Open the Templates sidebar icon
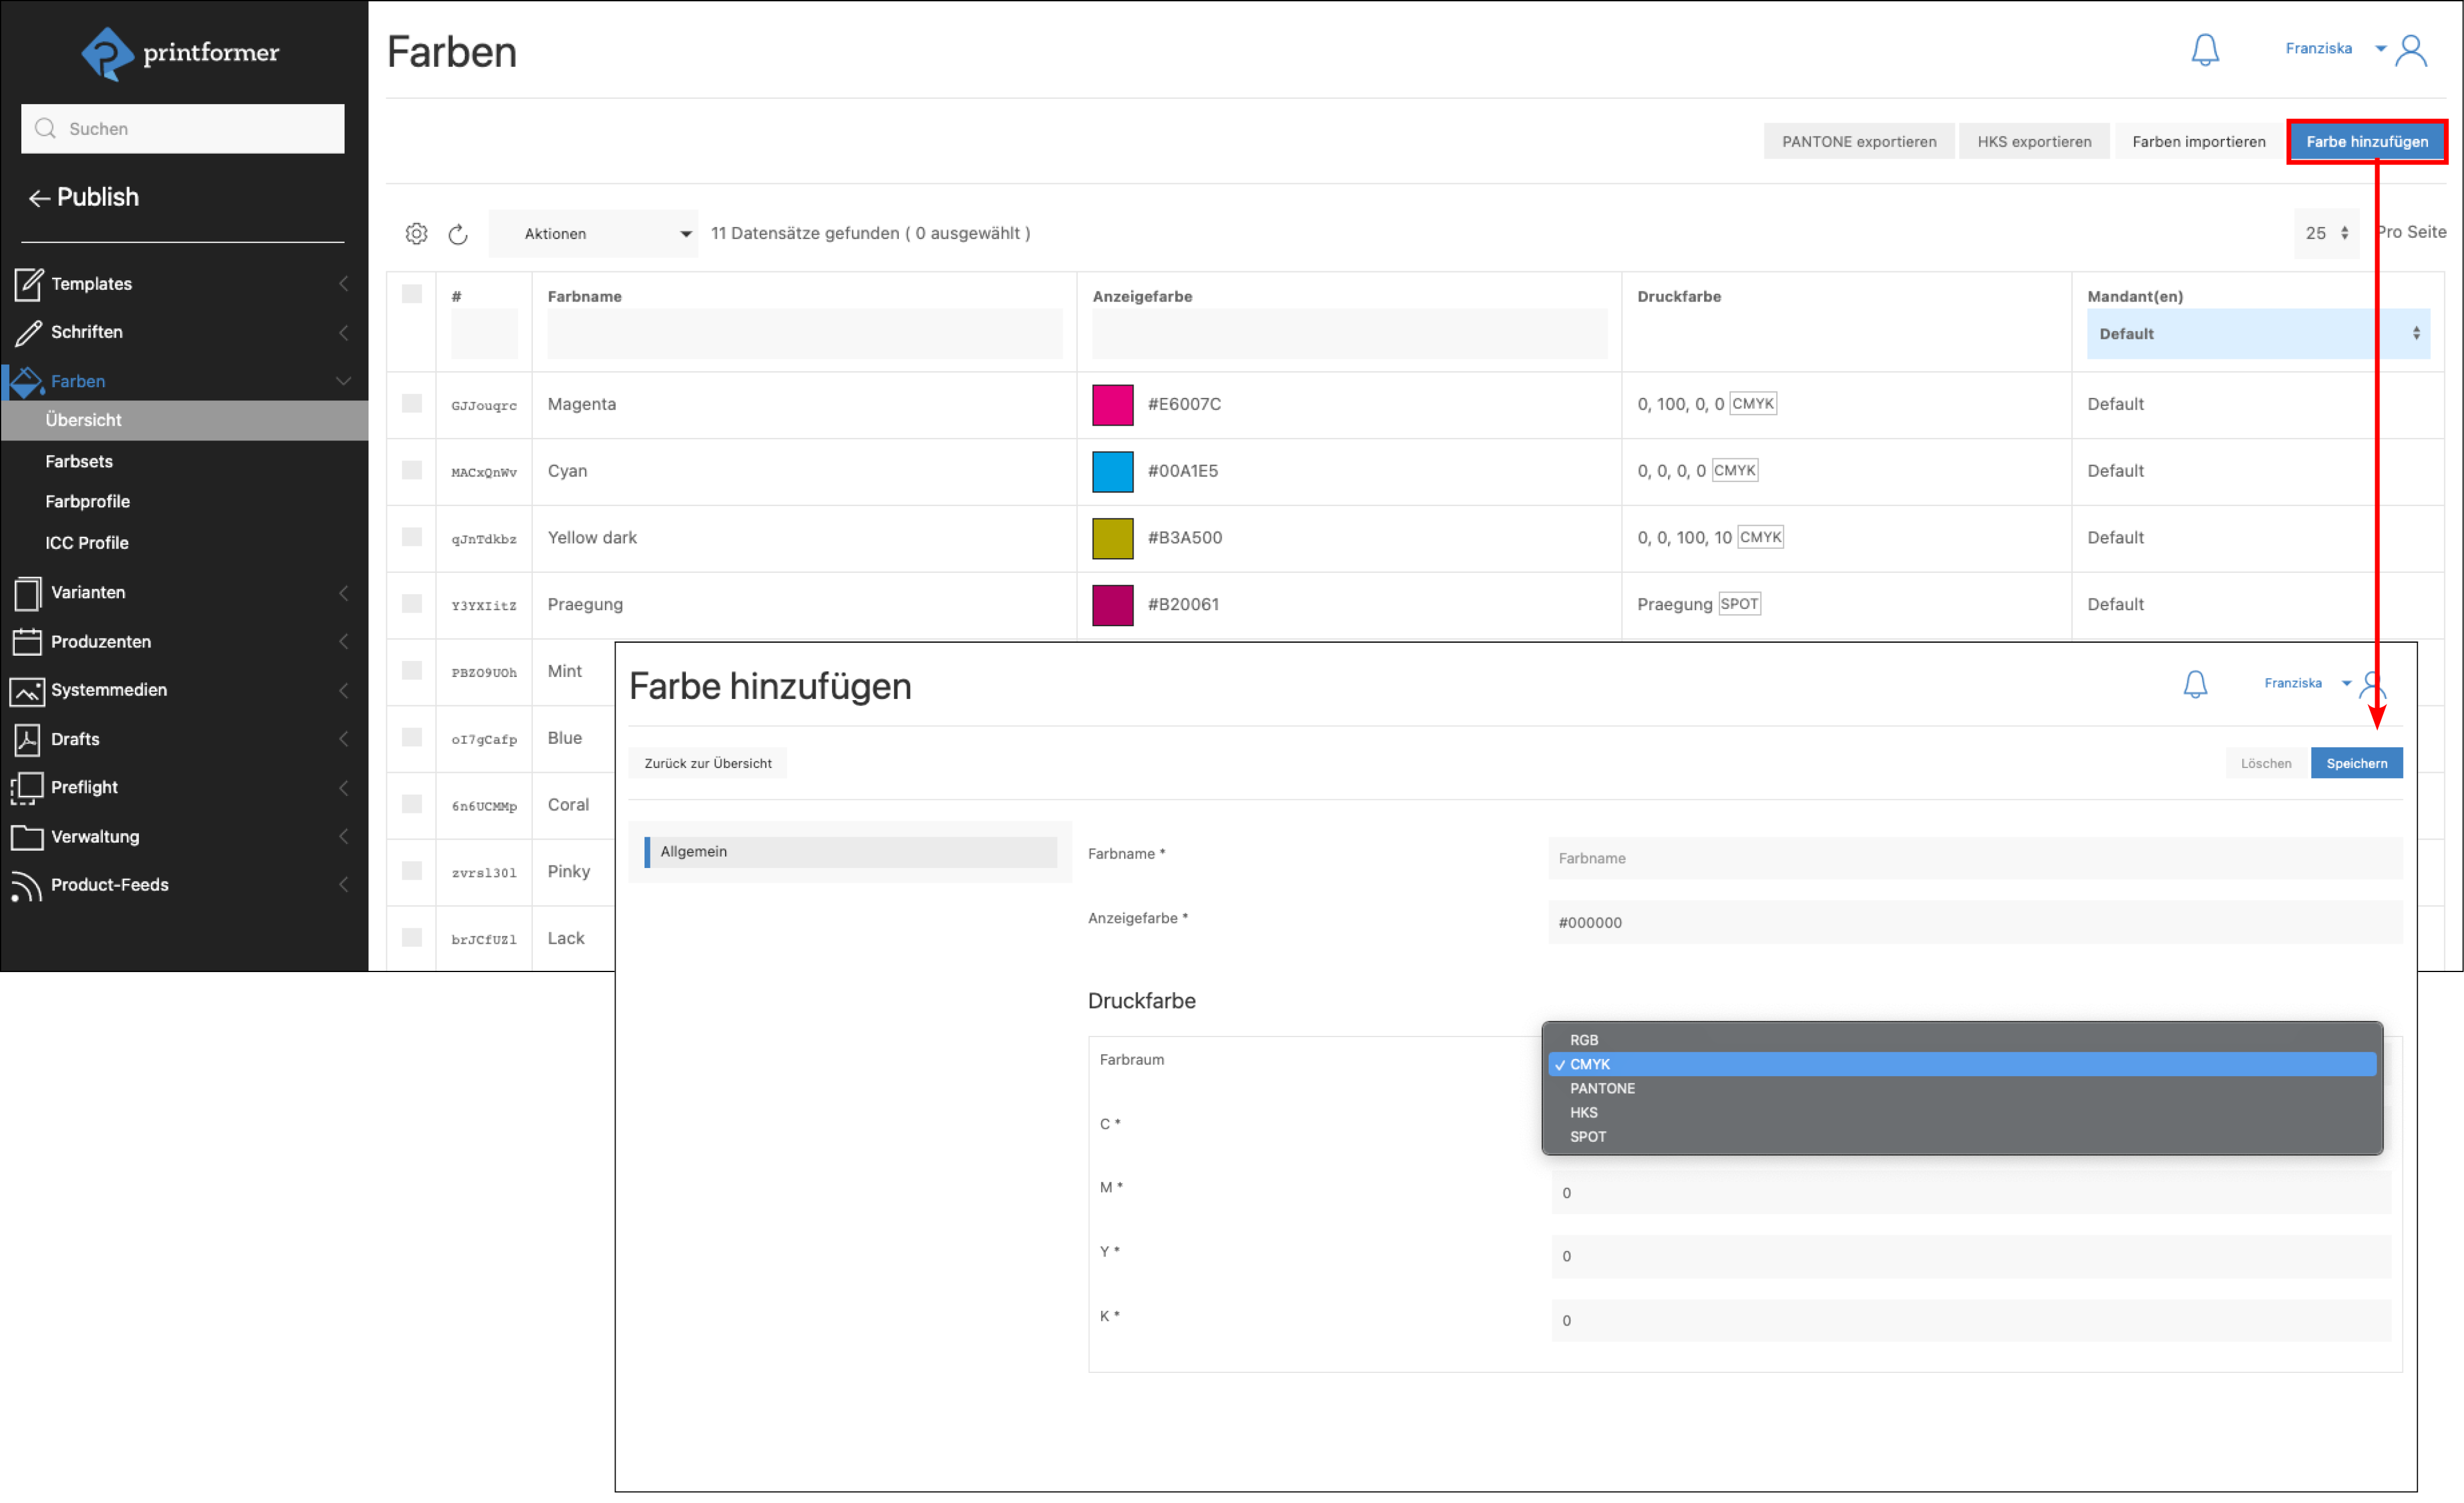 [28, 284]
